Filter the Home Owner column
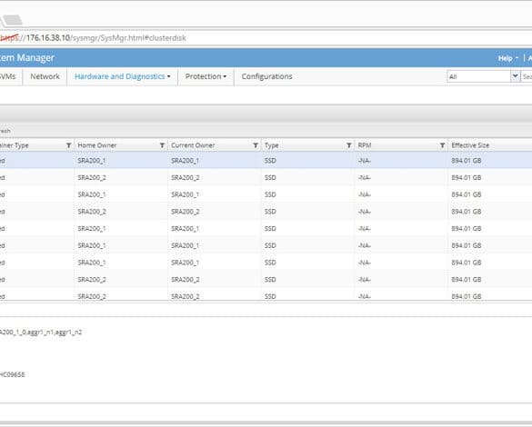The height and width of the screenshot is (427, 532). [162, 145]
